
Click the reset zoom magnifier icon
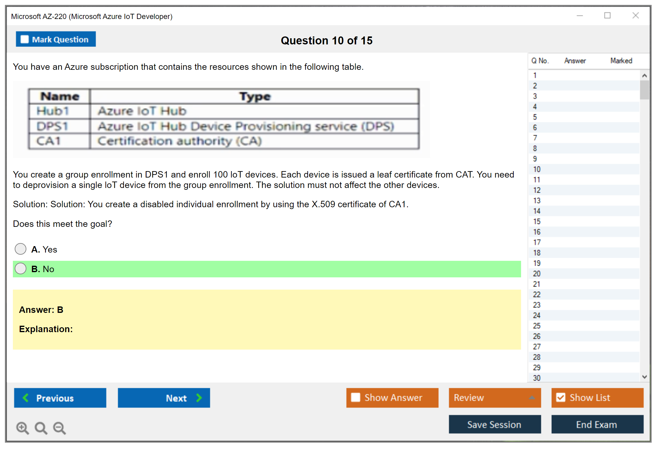(41, 428)
